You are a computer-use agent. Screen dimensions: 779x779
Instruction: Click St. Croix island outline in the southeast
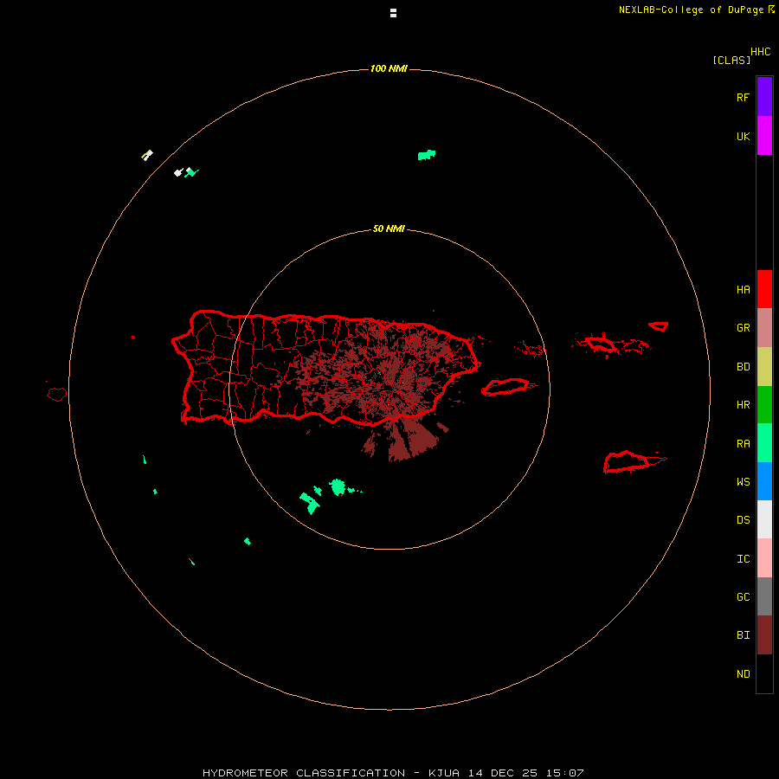[x=627, y=462]
